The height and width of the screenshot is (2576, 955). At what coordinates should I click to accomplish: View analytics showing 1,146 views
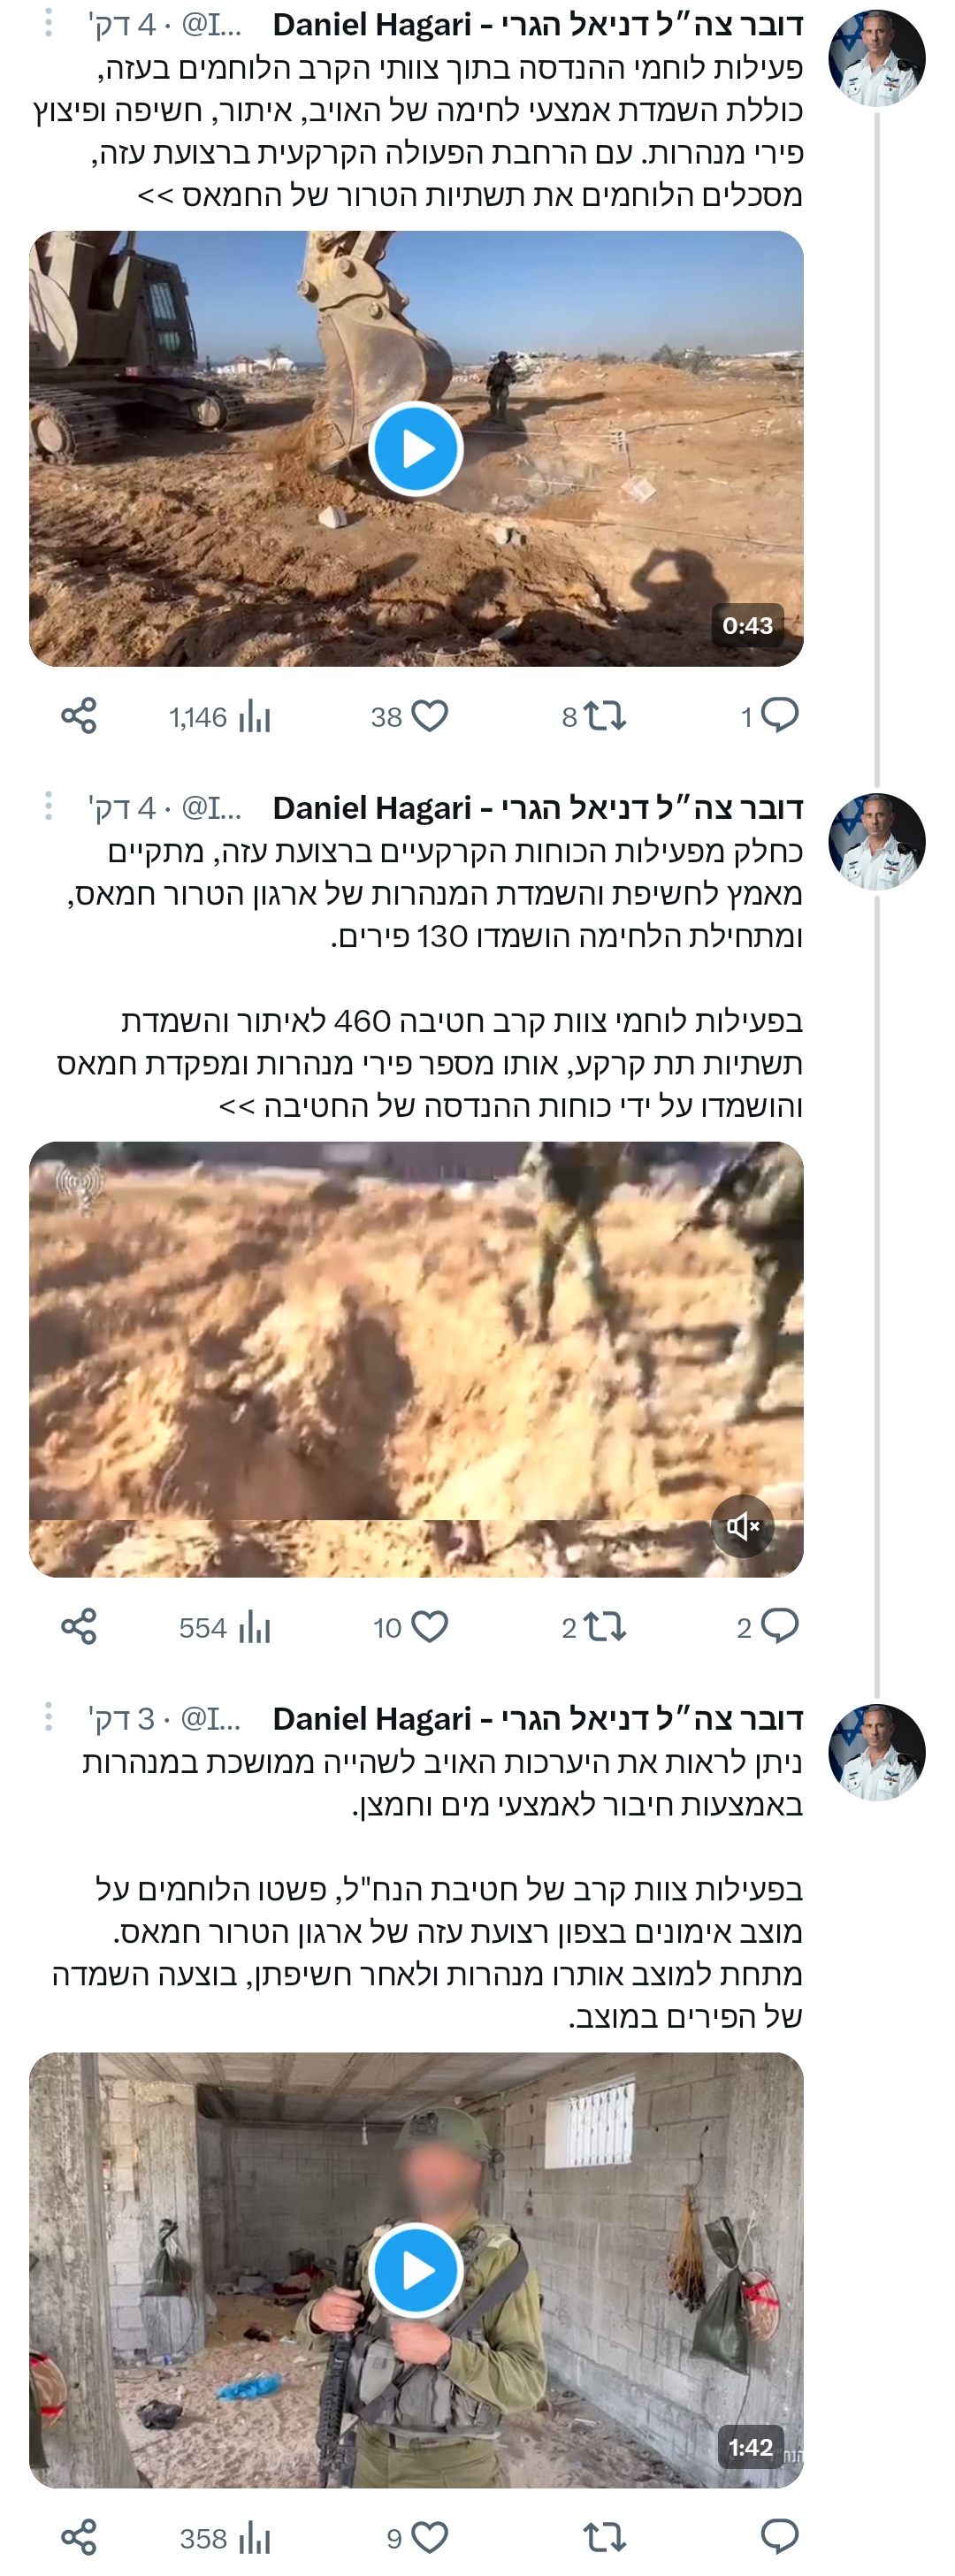click(x=220, y=716)
